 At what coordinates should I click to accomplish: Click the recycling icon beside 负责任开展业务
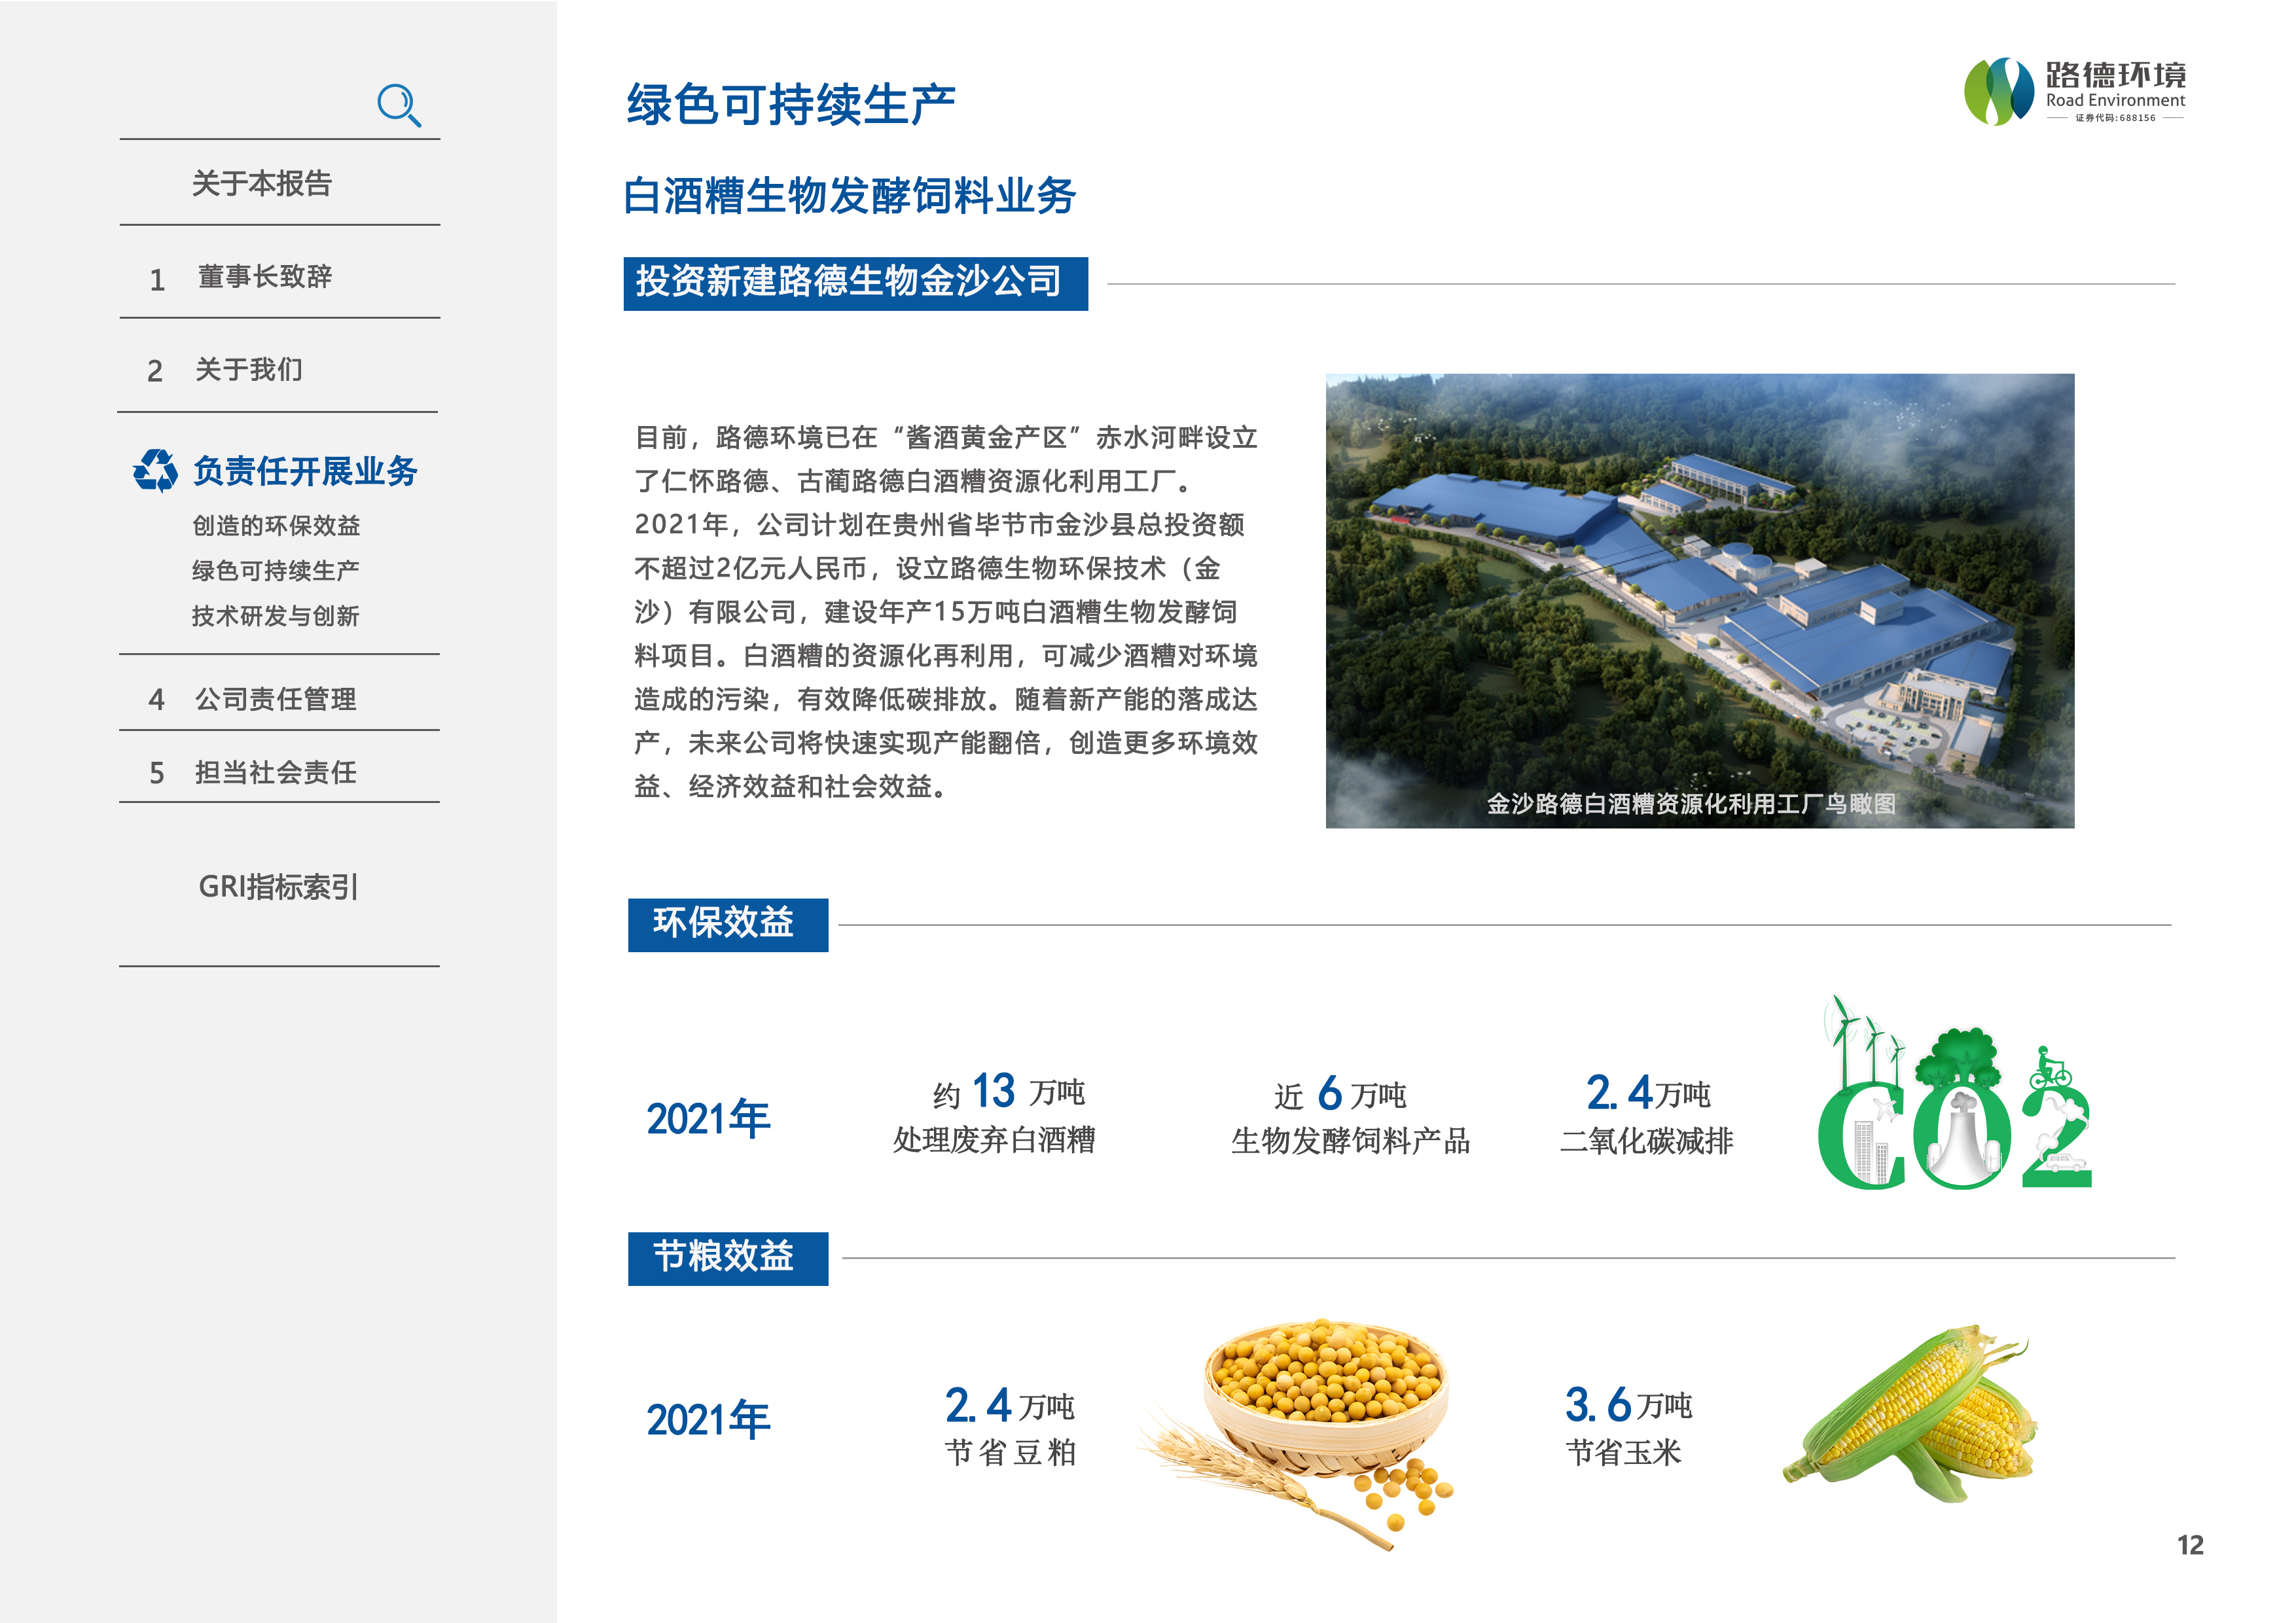[155, 470]
